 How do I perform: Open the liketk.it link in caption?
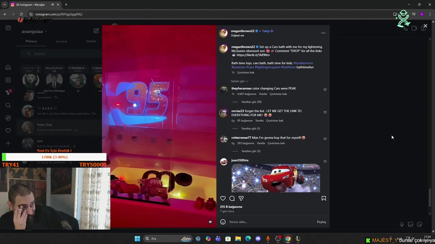[253, 55]
